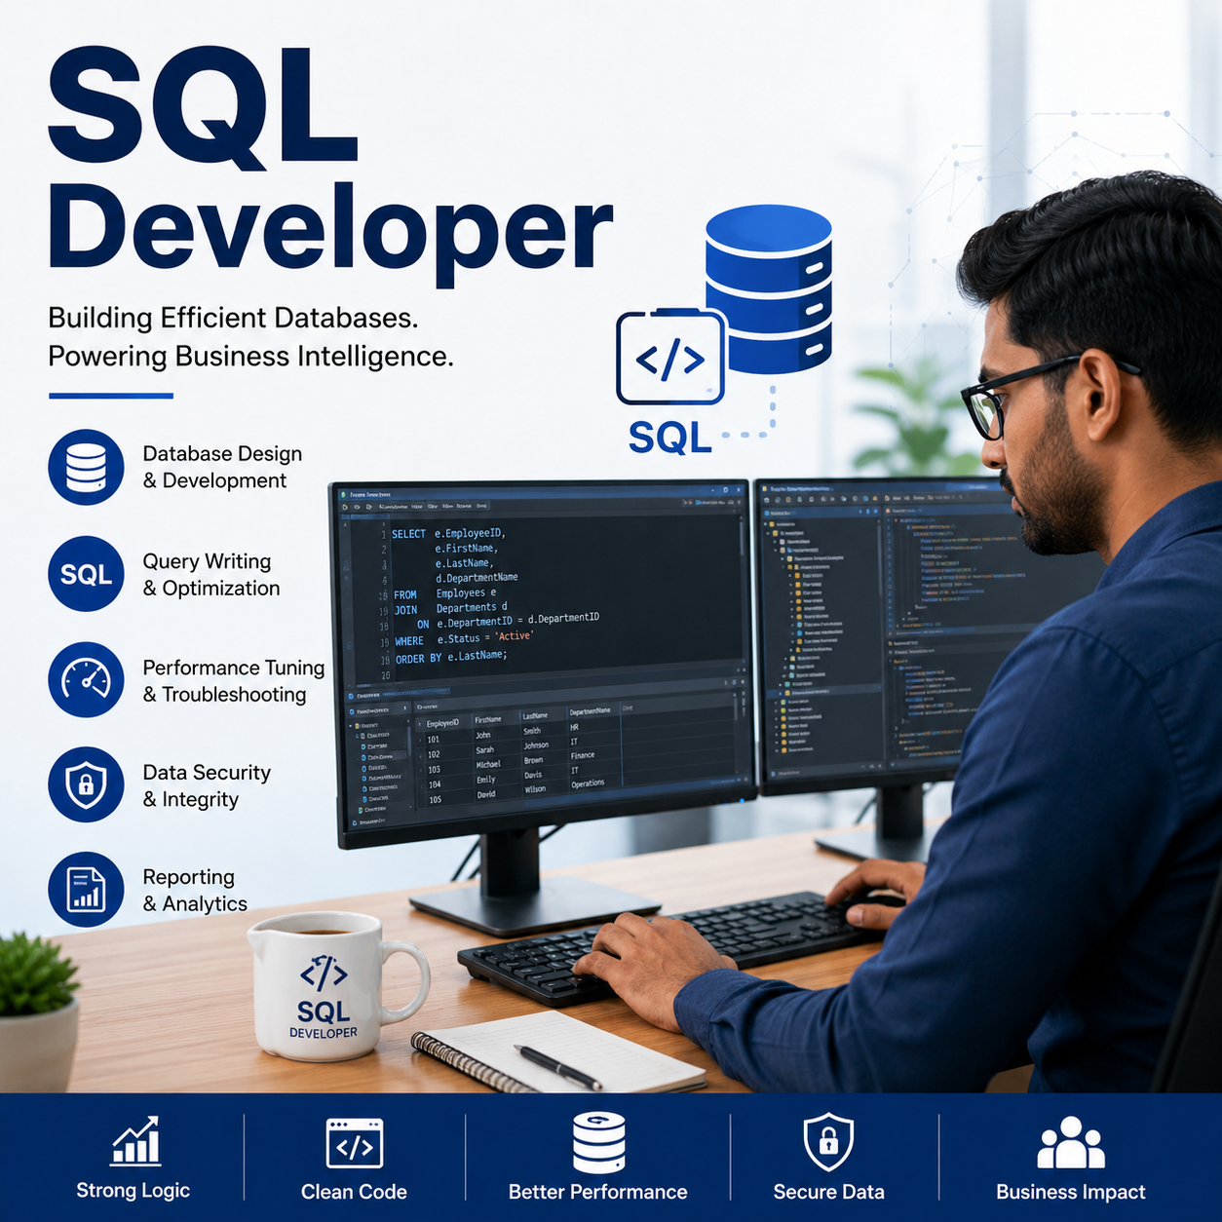
Task: Click the "Secure Data" footer label
Action: click(x=828, y=1192)
